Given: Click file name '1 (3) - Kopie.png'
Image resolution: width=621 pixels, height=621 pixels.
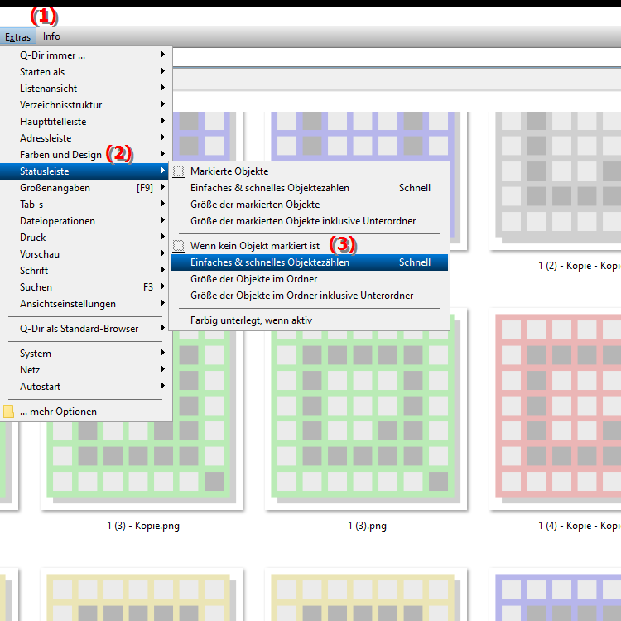Looking at the screenshot, I should (x=143, y=526).
